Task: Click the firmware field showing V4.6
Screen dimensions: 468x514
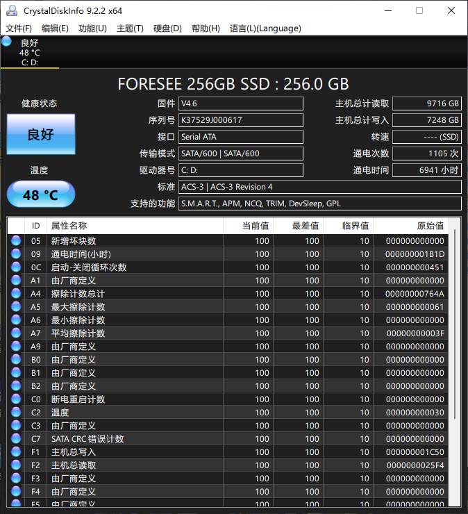Action: click(240, 103)
